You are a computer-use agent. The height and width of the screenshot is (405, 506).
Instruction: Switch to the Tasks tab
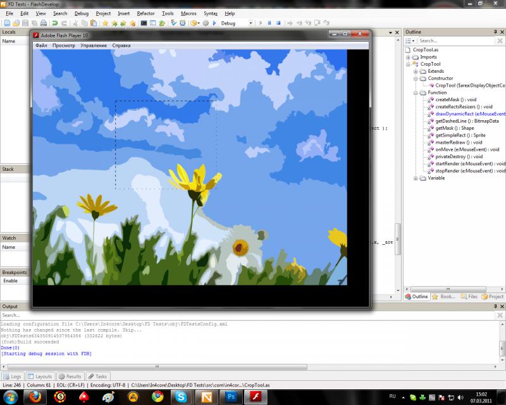98,377
